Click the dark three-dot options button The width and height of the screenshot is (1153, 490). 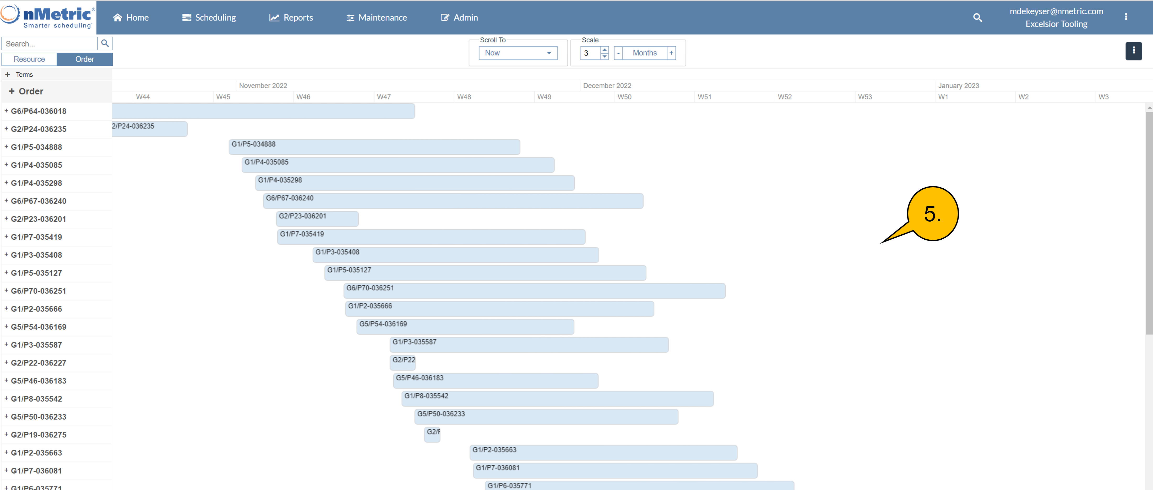tap(1133, 51)
